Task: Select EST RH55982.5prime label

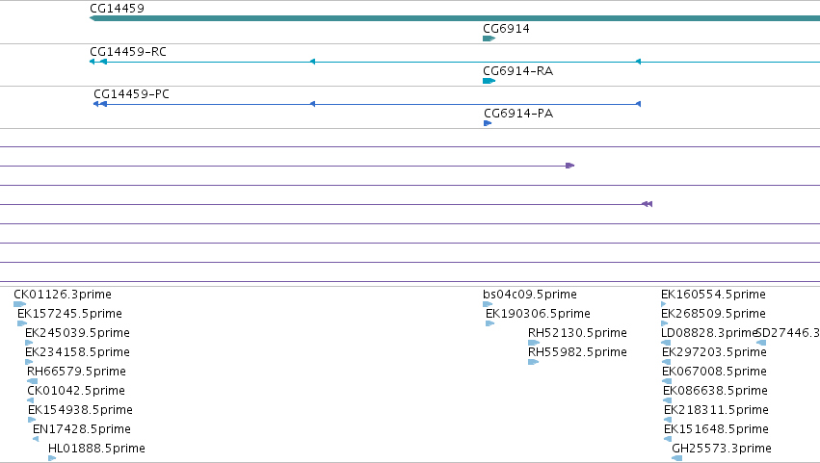Action: [577, 352]
